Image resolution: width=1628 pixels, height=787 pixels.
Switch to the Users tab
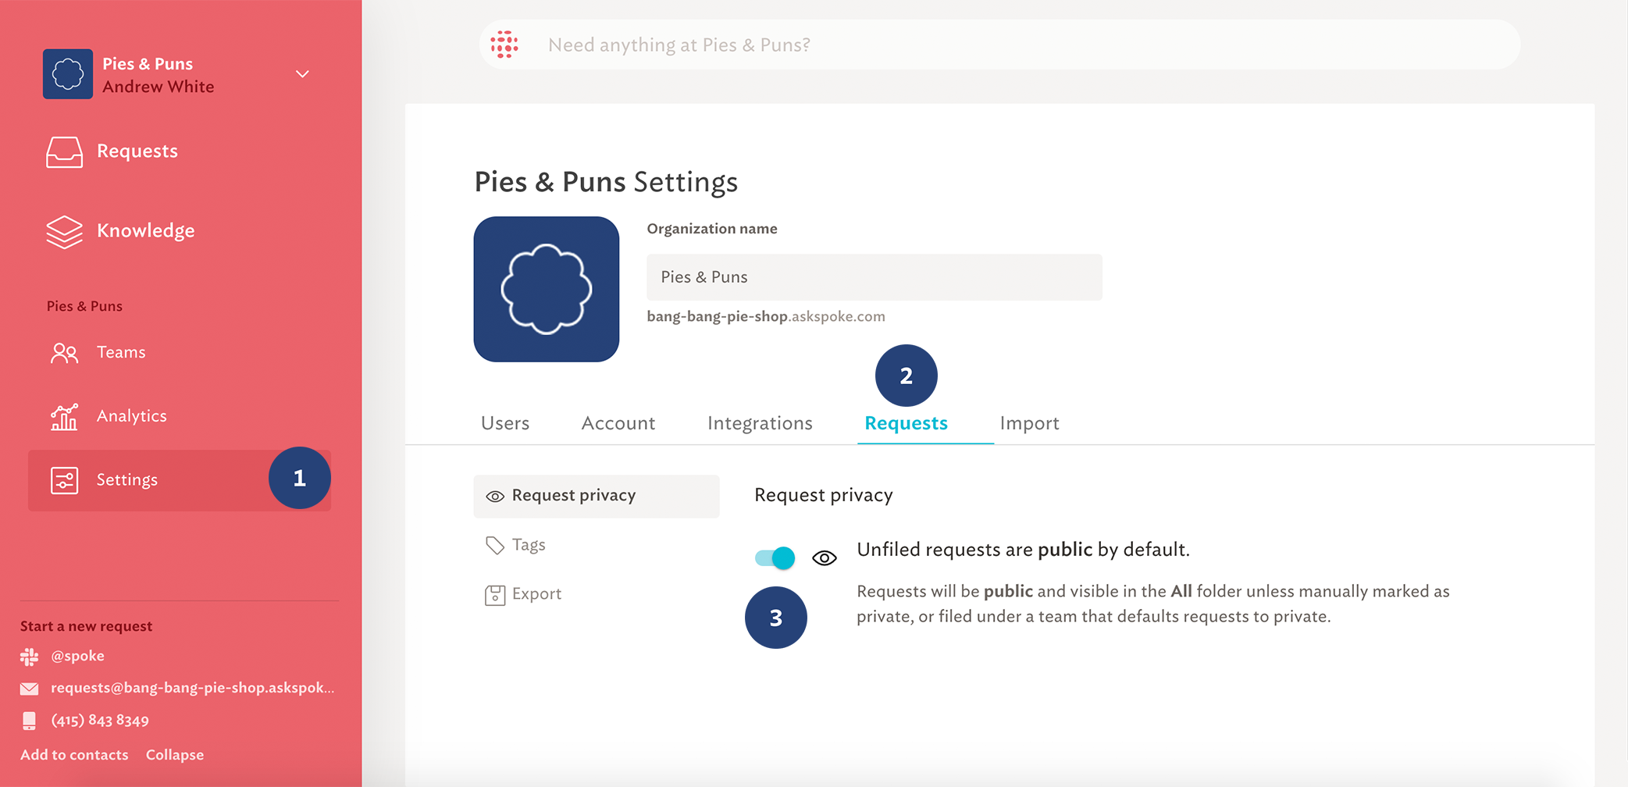(x=505, y=423)
